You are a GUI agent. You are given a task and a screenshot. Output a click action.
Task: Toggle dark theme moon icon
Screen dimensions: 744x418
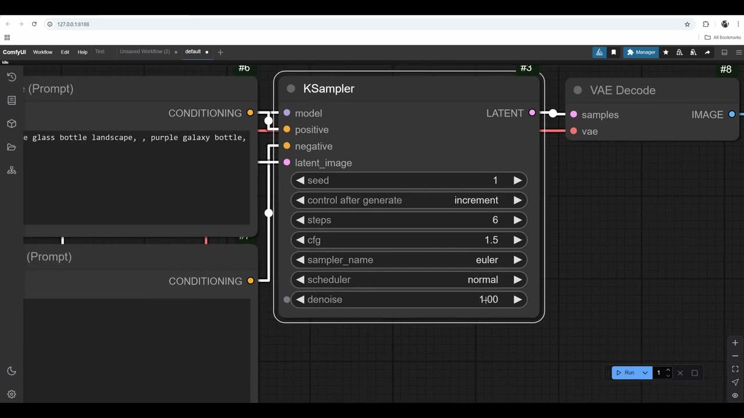12,371
